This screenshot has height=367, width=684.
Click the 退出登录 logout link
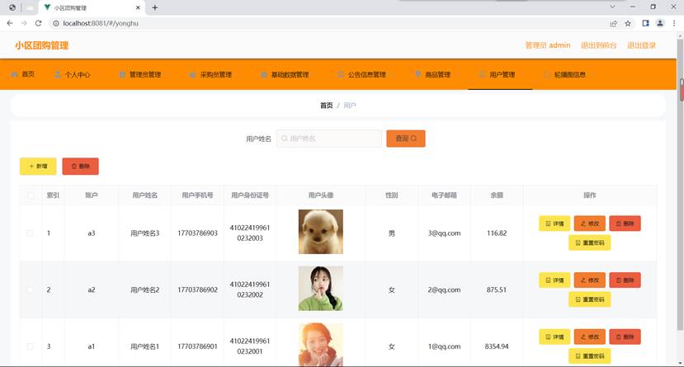coord(641,45)
